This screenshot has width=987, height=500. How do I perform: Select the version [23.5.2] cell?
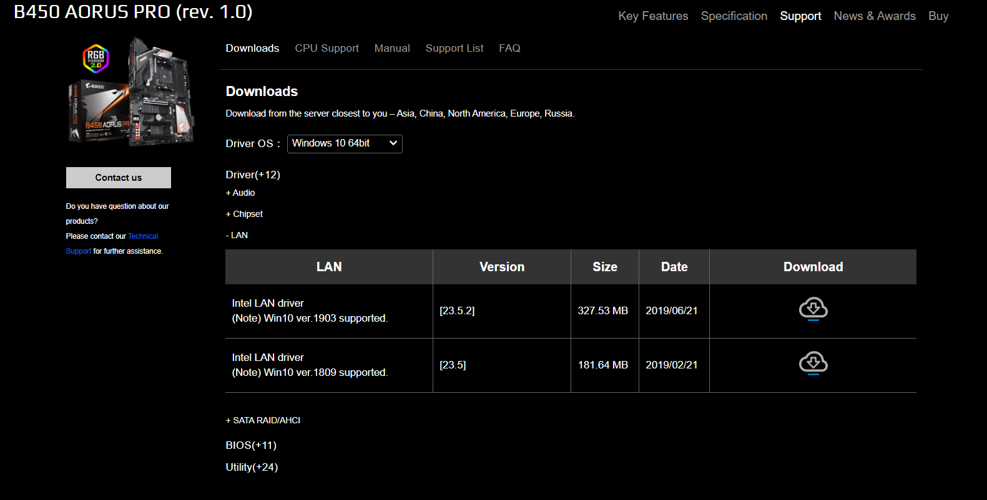pos(457,310)
